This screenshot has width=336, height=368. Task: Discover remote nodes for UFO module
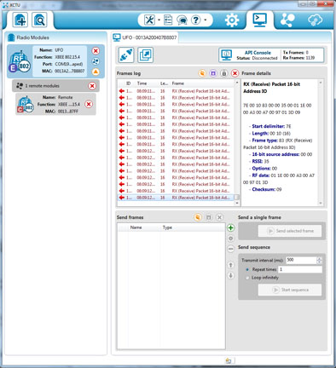click(x=96, y=61)
